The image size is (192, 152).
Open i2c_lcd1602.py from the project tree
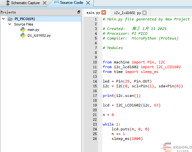[x=39, y=35]
